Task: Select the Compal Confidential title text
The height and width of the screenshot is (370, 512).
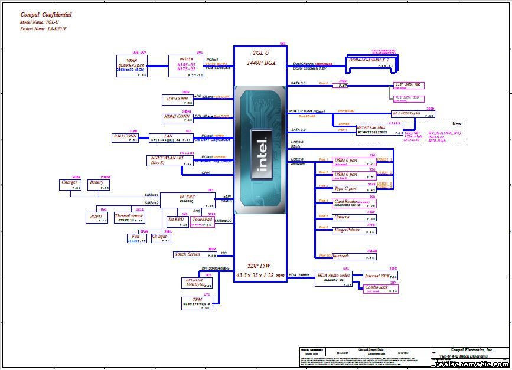Action: (45, 14)
